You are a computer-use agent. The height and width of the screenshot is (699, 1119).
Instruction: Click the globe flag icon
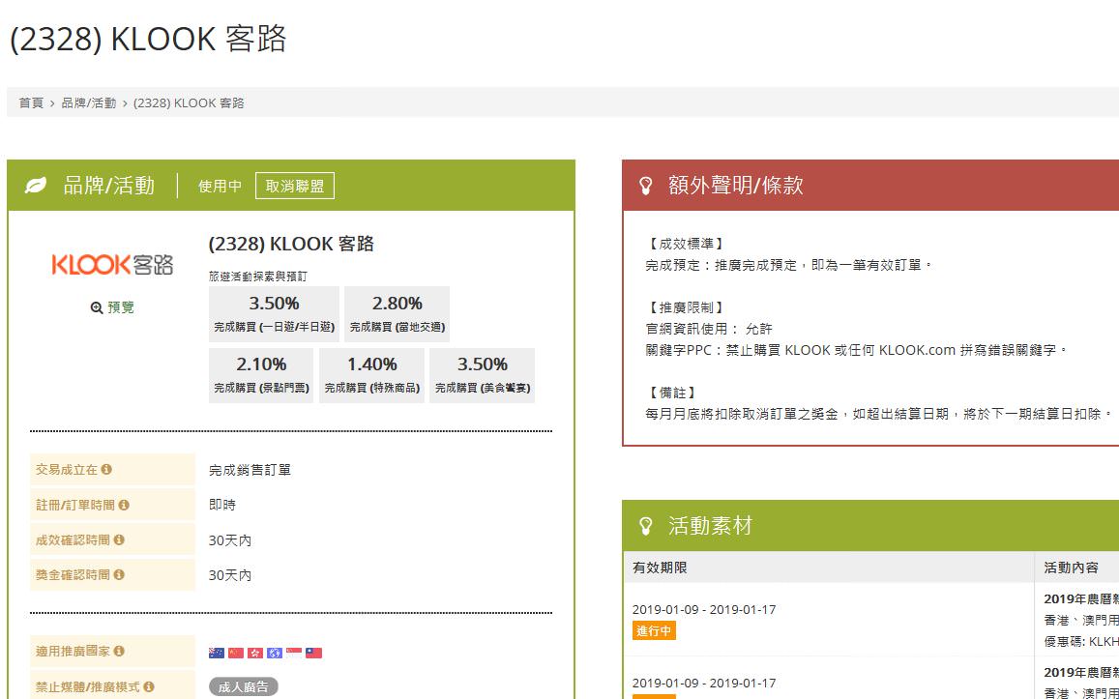point(275,653)
